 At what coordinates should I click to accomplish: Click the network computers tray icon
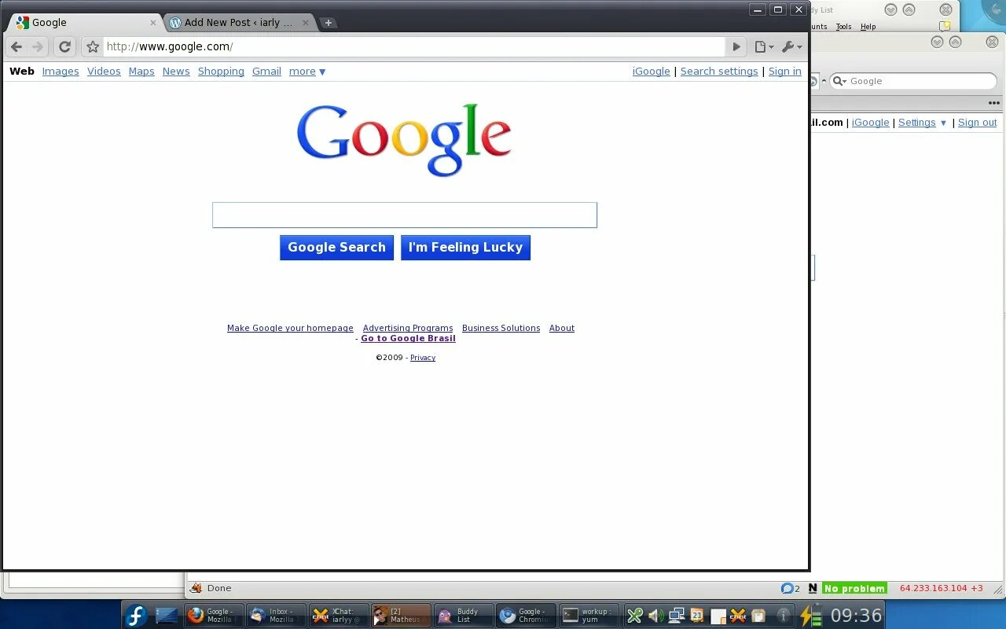tap(676, 616)
